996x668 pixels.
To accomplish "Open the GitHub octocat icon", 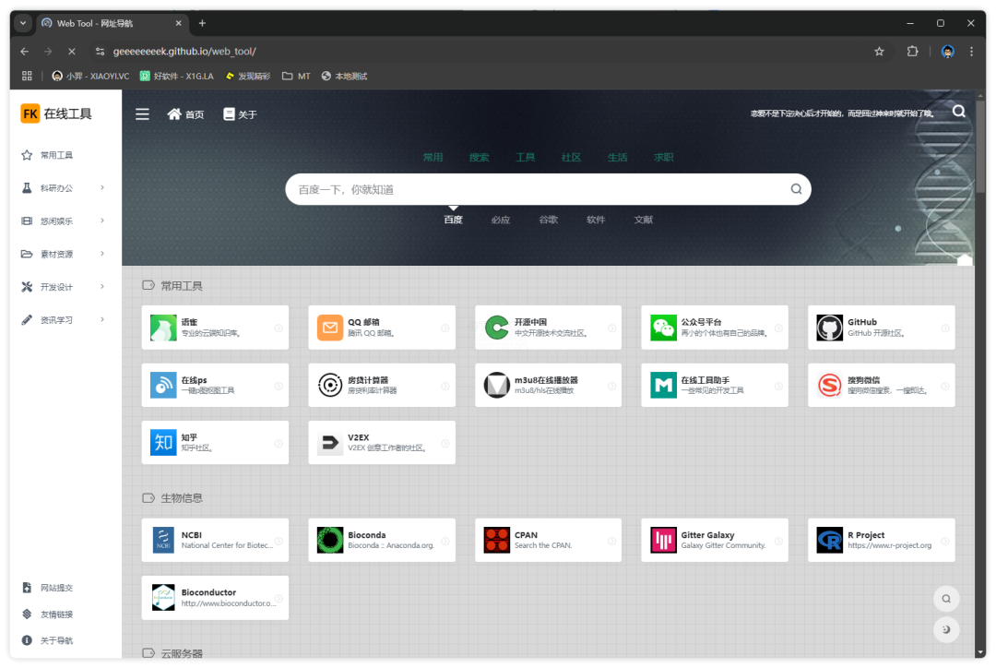I will coord(830,328).
